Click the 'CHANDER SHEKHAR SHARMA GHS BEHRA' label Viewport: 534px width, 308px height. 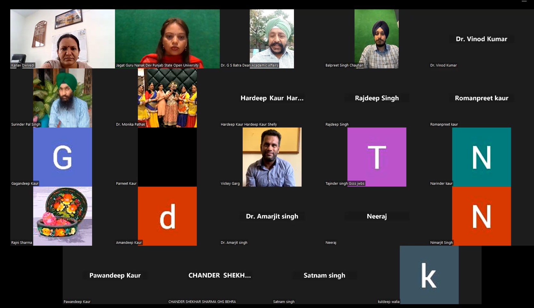[202, 302]
